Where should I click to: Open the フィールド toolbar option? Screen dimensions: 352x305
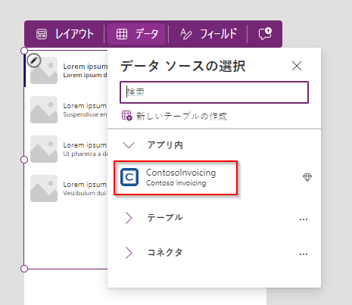[x=208, y=34]
